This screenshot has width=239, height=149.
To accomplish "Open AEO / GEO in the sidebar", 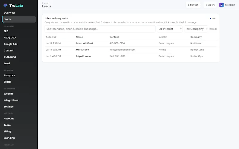I will [x=19, y=38].
